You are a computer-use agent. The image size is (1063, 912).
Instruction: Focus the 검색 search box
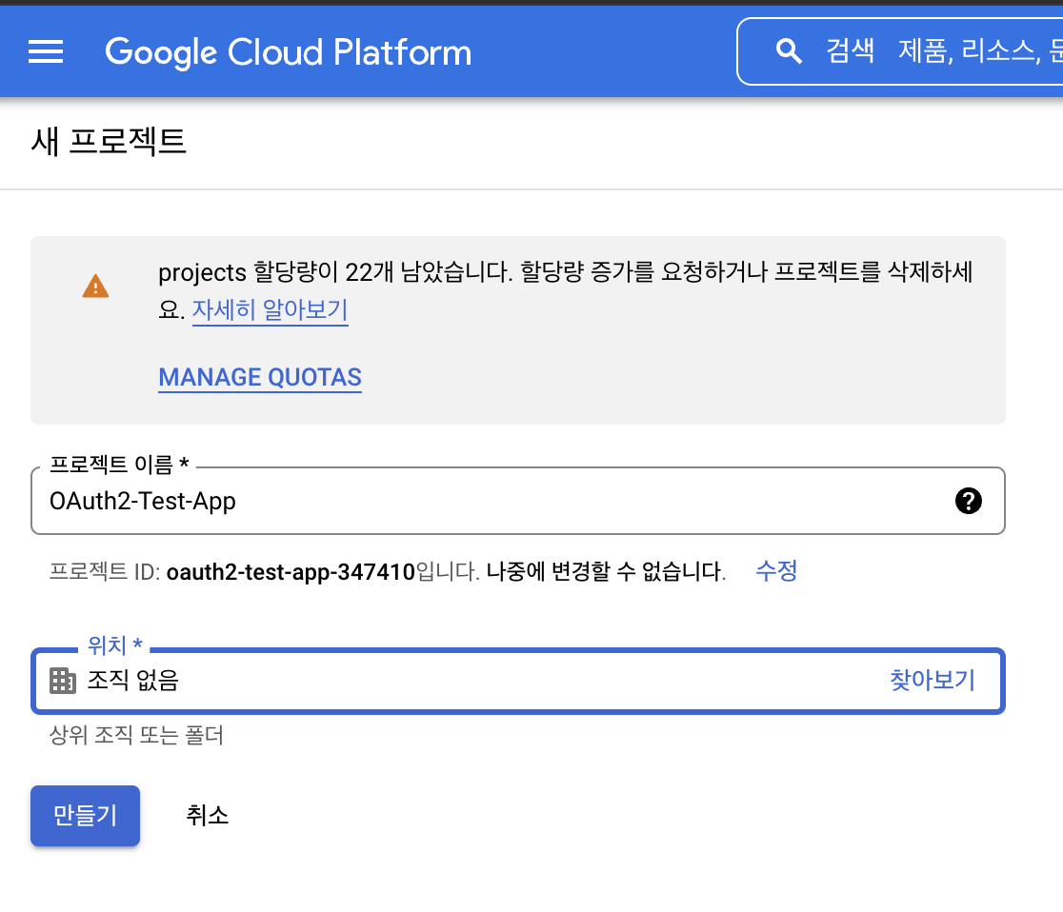tap(899, 51)
